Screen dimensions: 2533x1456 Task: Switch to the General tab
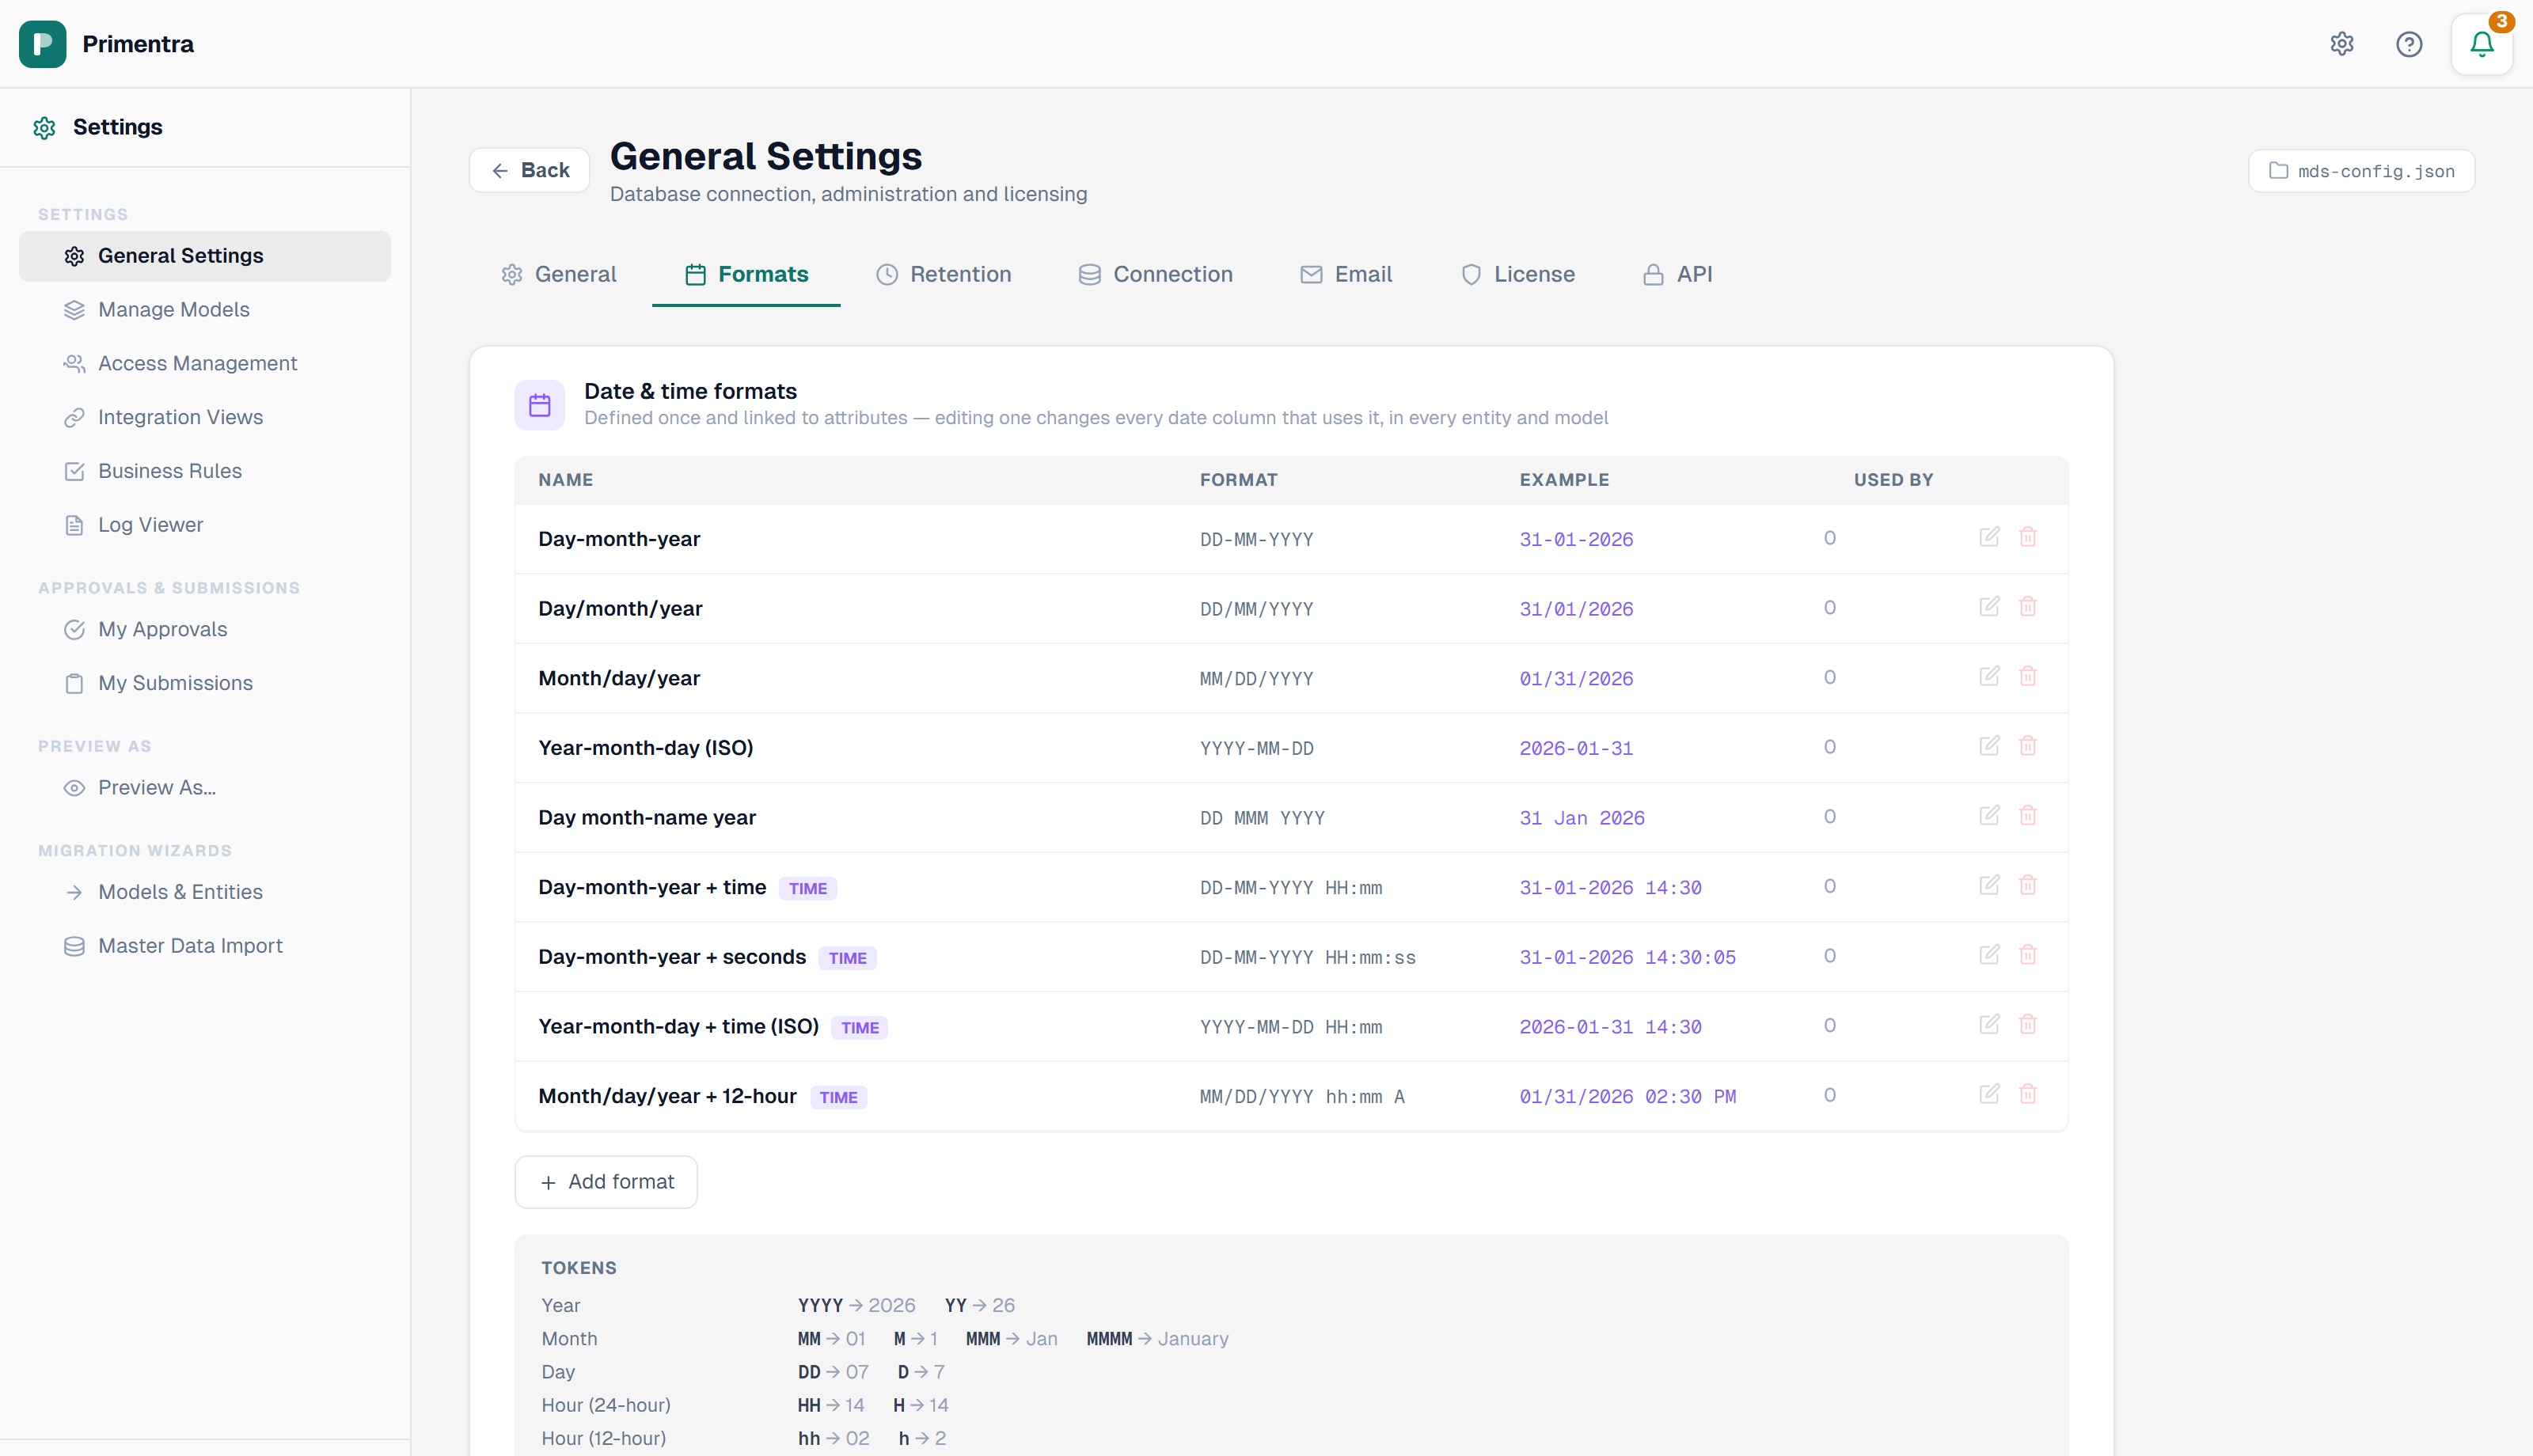pos(558,275)
